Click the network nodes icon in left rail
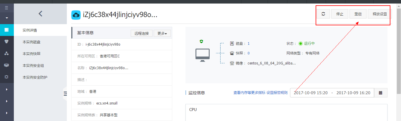 6,53
